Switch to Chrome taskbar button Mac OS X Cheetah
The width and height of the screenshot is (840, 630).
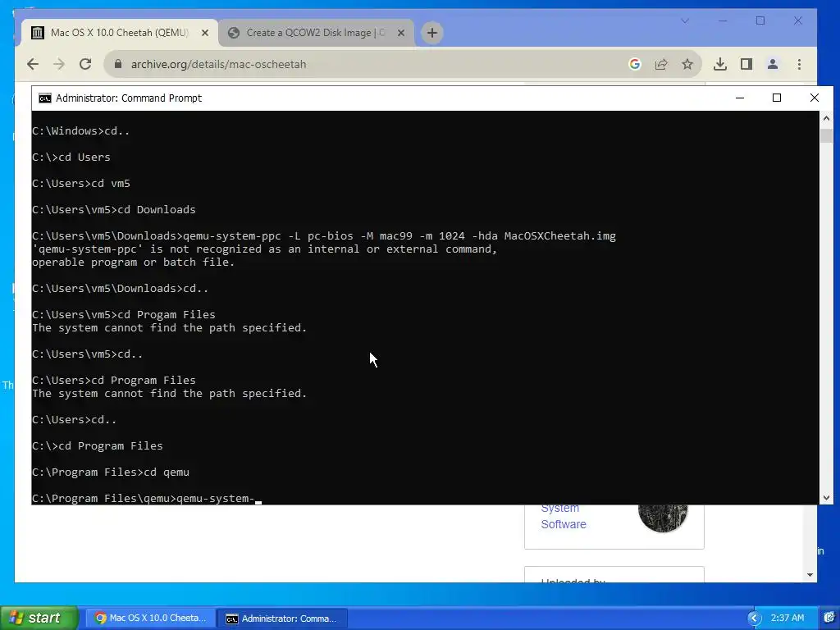pos(149,619)
